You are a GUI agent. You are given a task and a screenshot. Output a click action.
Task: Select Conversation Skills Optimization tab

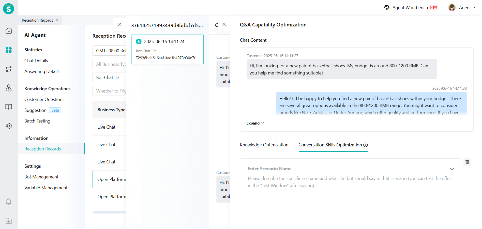click(x=330, y=145)
